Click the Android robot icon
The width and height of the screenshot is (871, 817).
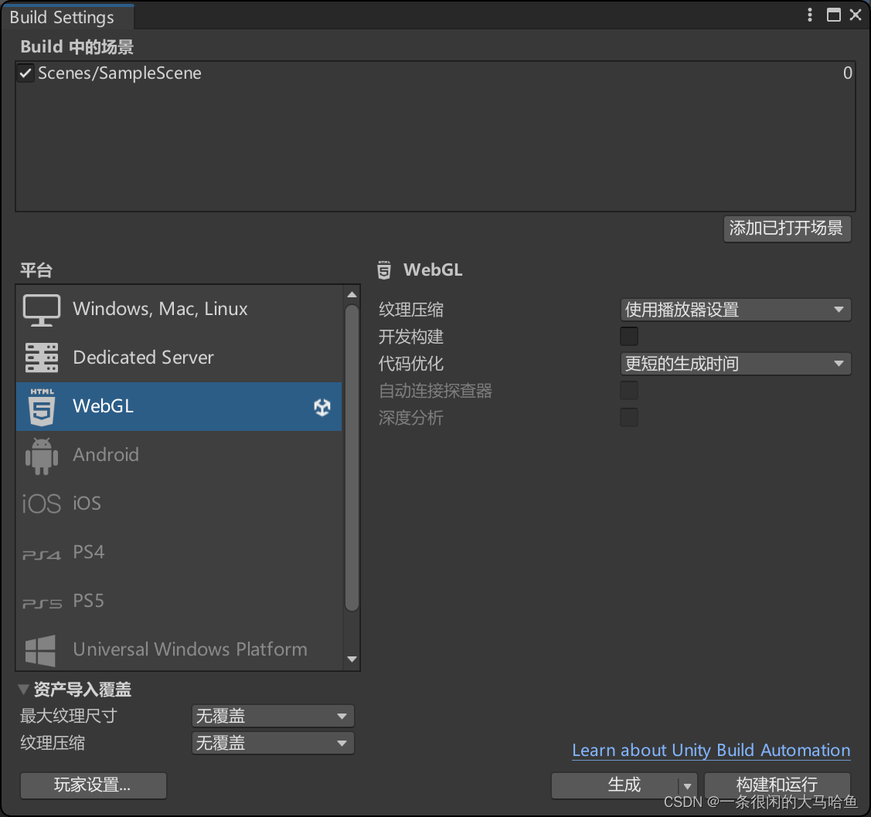[42, 456]
